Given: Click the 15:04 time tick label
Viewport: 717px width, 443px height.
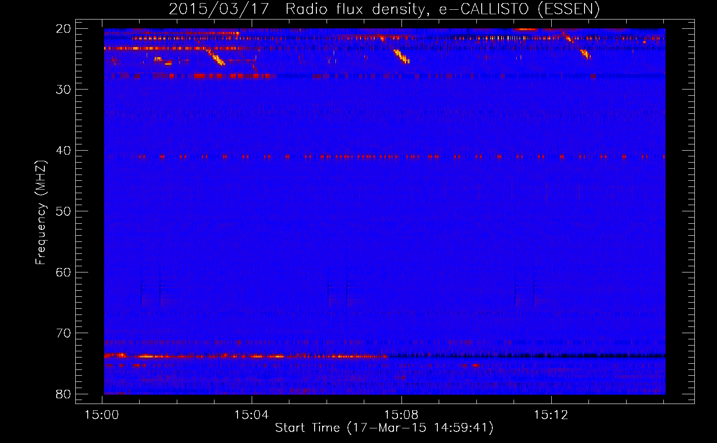Looking at the screenshot, I should tap(252, 415).
